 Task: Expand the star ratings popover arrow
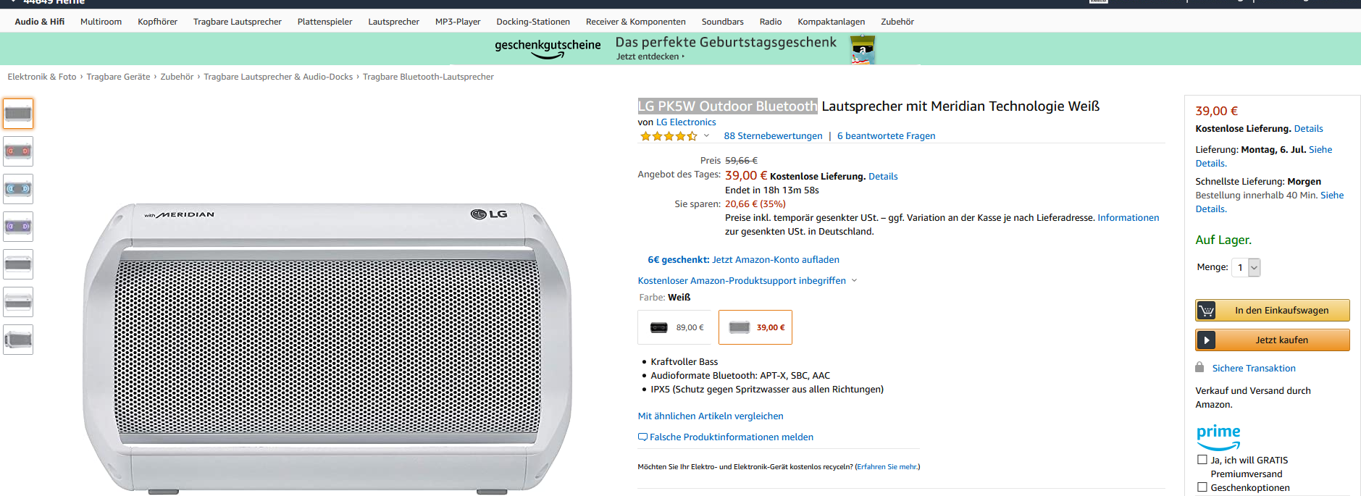click(x=706, y=136)
